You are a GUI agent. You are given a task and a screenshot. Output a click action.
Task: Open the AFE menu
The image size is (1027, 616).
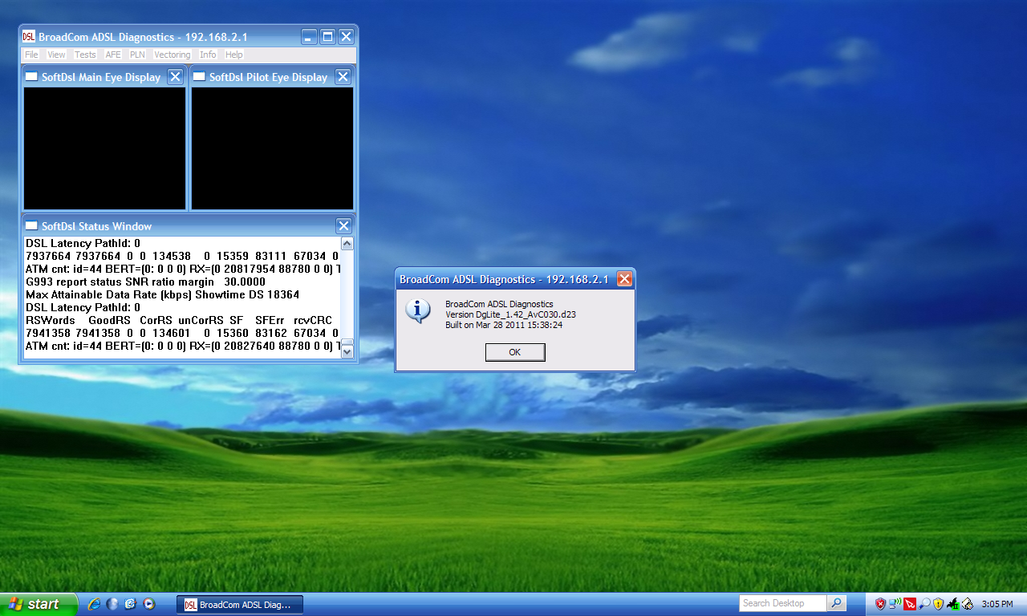(113, 55)
